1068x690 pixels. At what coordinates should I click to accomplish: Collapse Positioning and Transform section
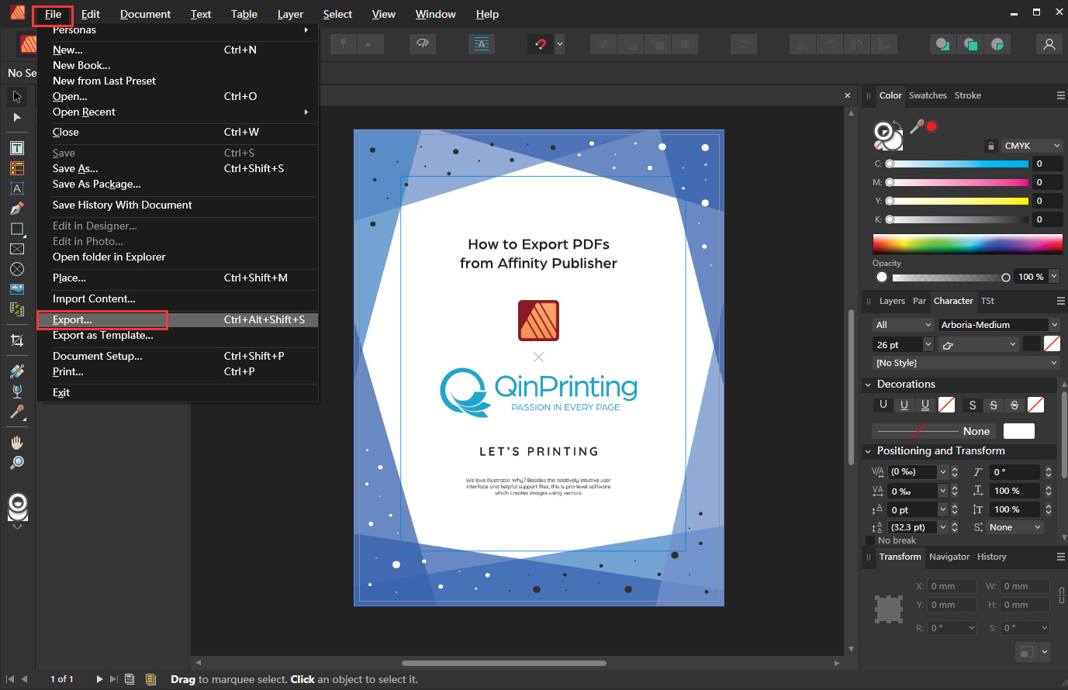868,451
